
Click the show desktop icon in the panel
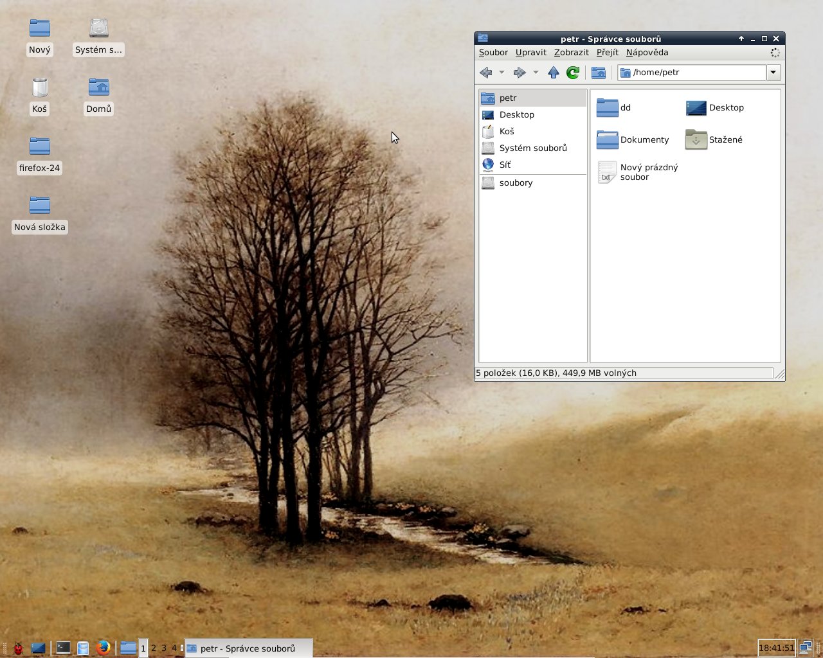point(39,648)
